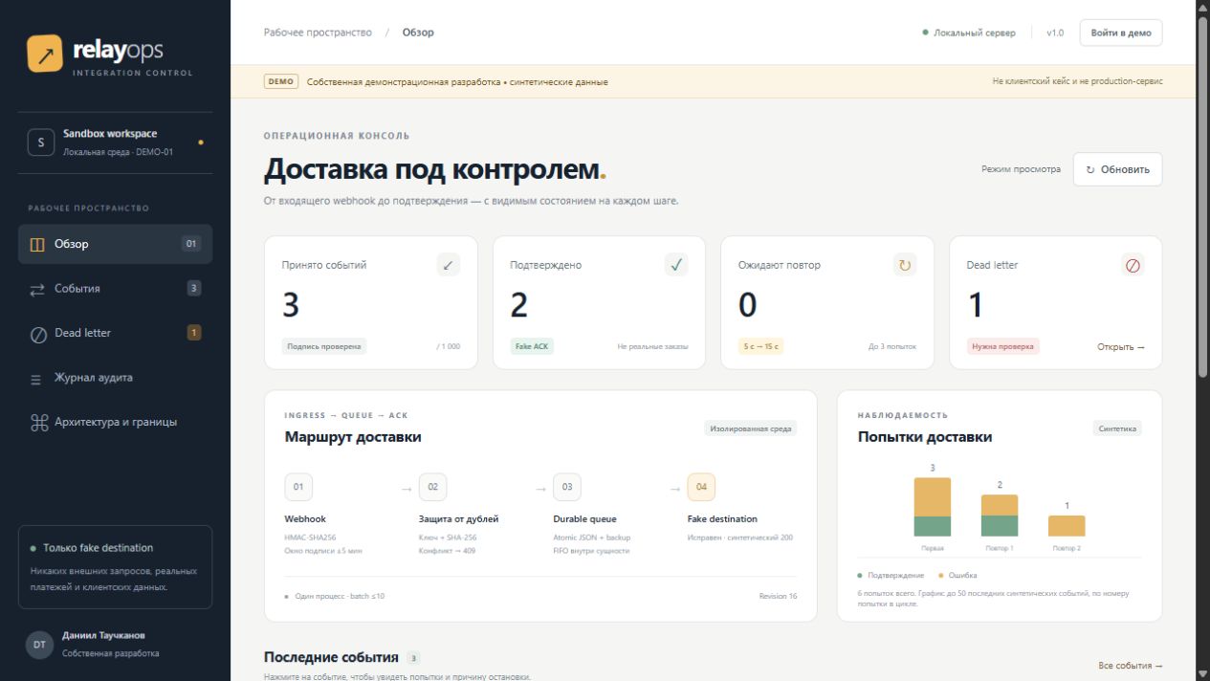The width and height of the screenshot is (1210, 681).
Task: Click the Последние события count badge
Action: [x=413, y=658]
